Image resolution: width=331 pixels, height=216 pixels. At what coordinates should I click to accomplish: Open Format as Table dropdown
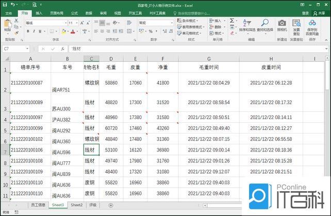(x=191, y=27)
